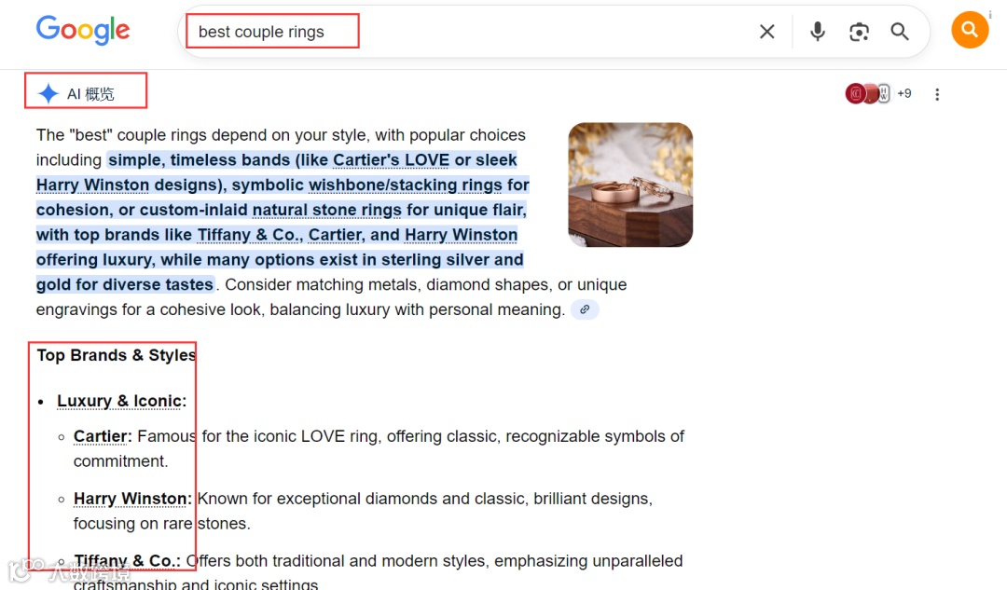Click the orange search extension button
This screenshot has height=590, width=1007.
pos(969,30)
